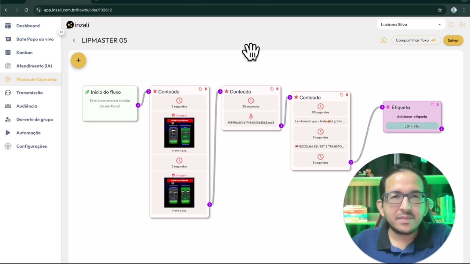The height and width of the screenshot is (264, 470).
Task: Delete the Conteúdo block with audio
Action: (x=277, y=89)
